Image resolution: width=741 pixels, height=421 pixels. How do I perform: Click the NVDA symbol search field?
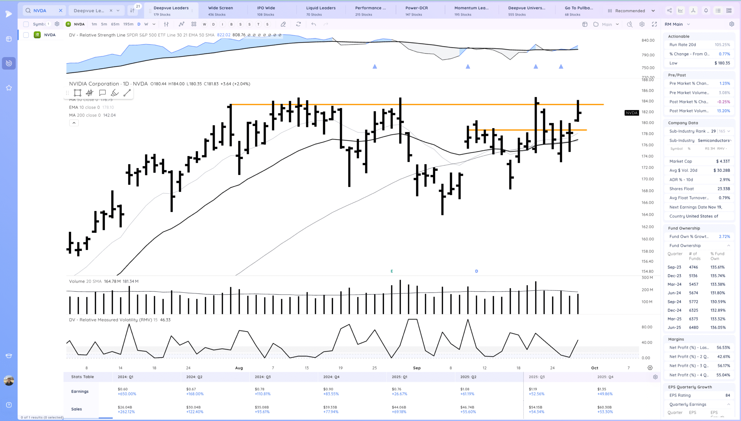pyautogui.click(x=43, y=10)
